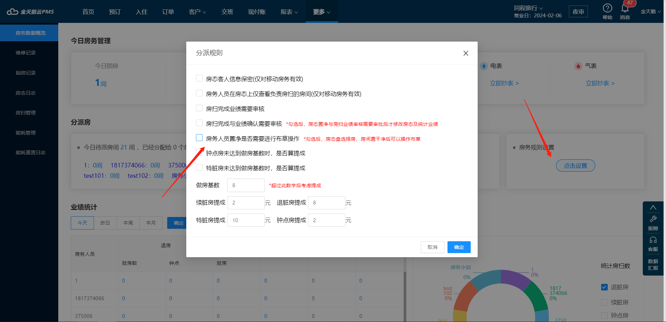Click 点击设置 for 房务规则设置

coord(575,166)
